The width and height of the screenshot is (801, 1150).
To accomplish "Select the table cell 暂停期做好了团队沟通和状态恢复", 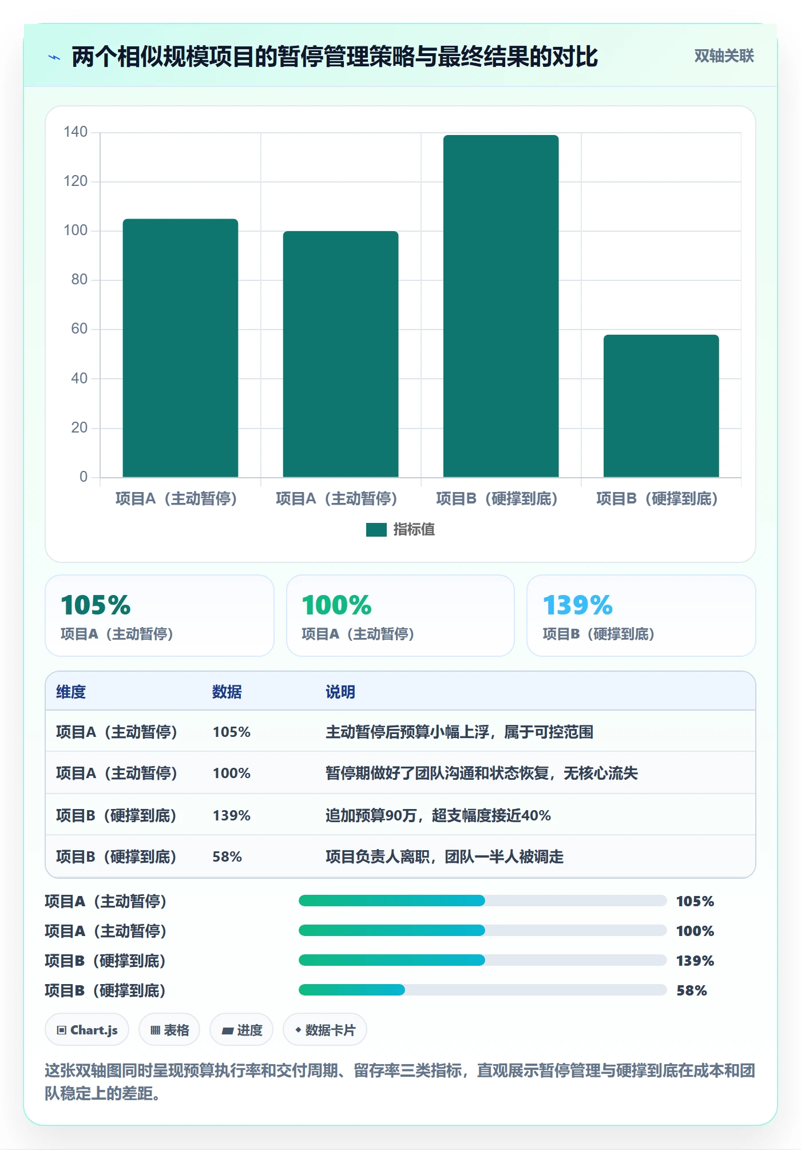I will [x=482, y=774].
